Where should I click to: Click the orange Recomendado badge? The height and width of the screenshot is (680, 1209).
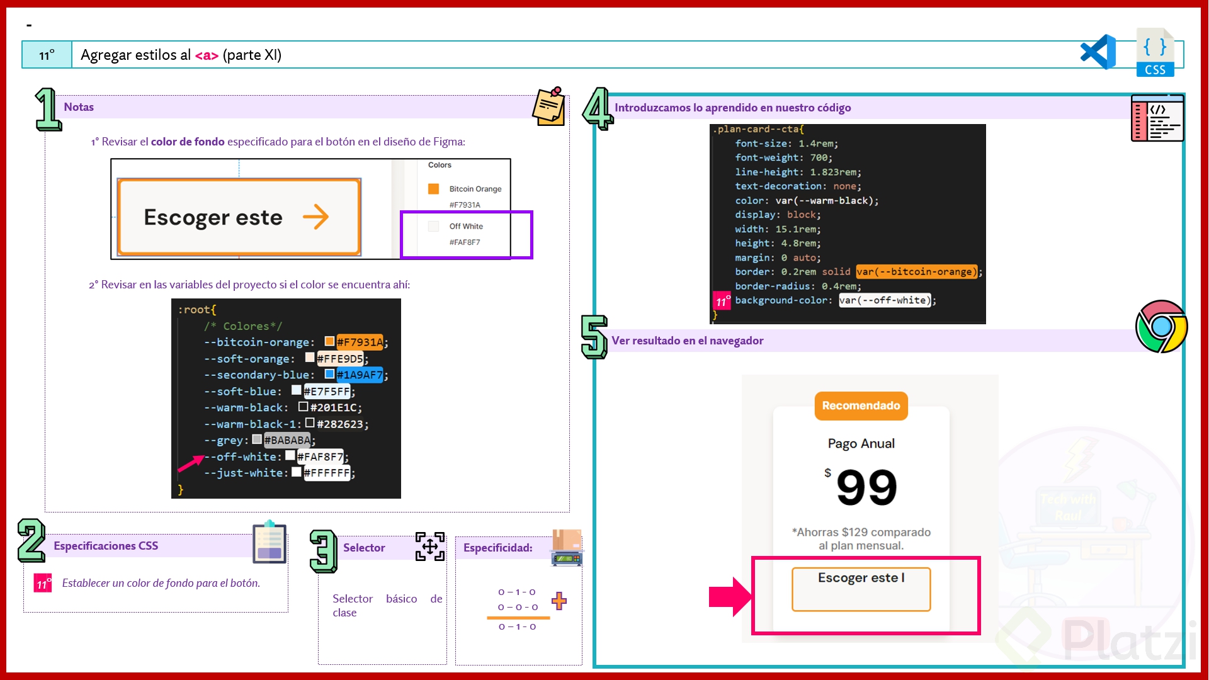pos(861,406)
